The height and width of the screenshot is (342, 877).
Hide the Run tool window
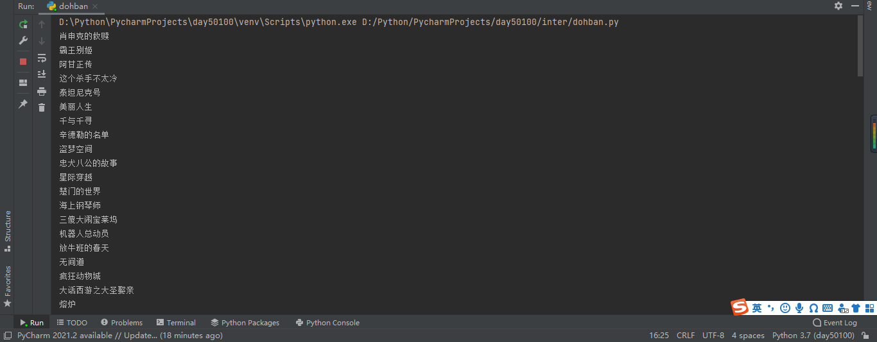click(x=856, y=6)
